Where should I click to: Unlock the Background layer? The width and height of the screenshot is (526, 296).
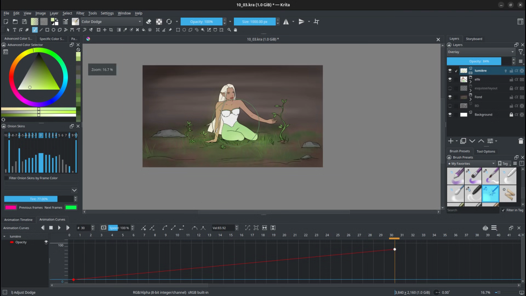(511, 115)
